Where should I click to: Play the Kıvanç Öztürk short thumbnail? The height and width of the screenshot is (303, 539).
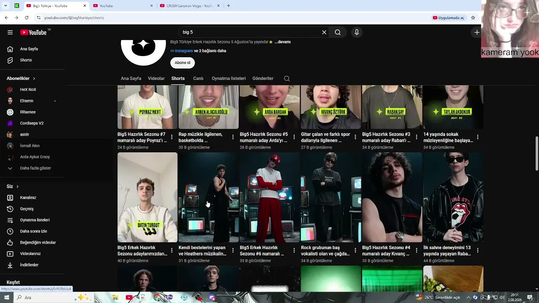(x=331, y=107)
